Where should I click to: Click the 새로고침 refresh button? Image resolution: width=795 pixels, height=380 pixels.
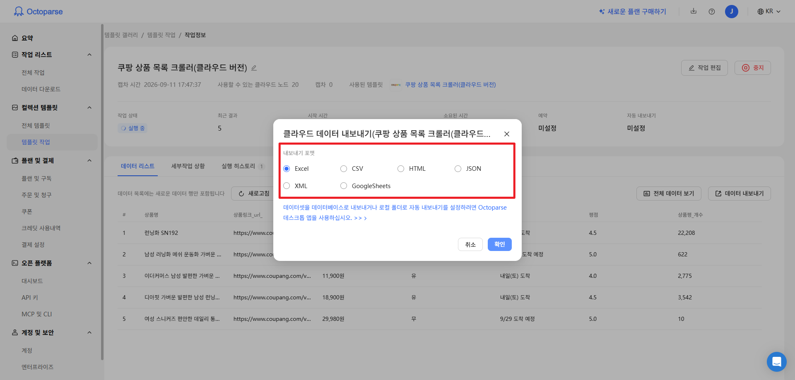(x=254, y=194)
